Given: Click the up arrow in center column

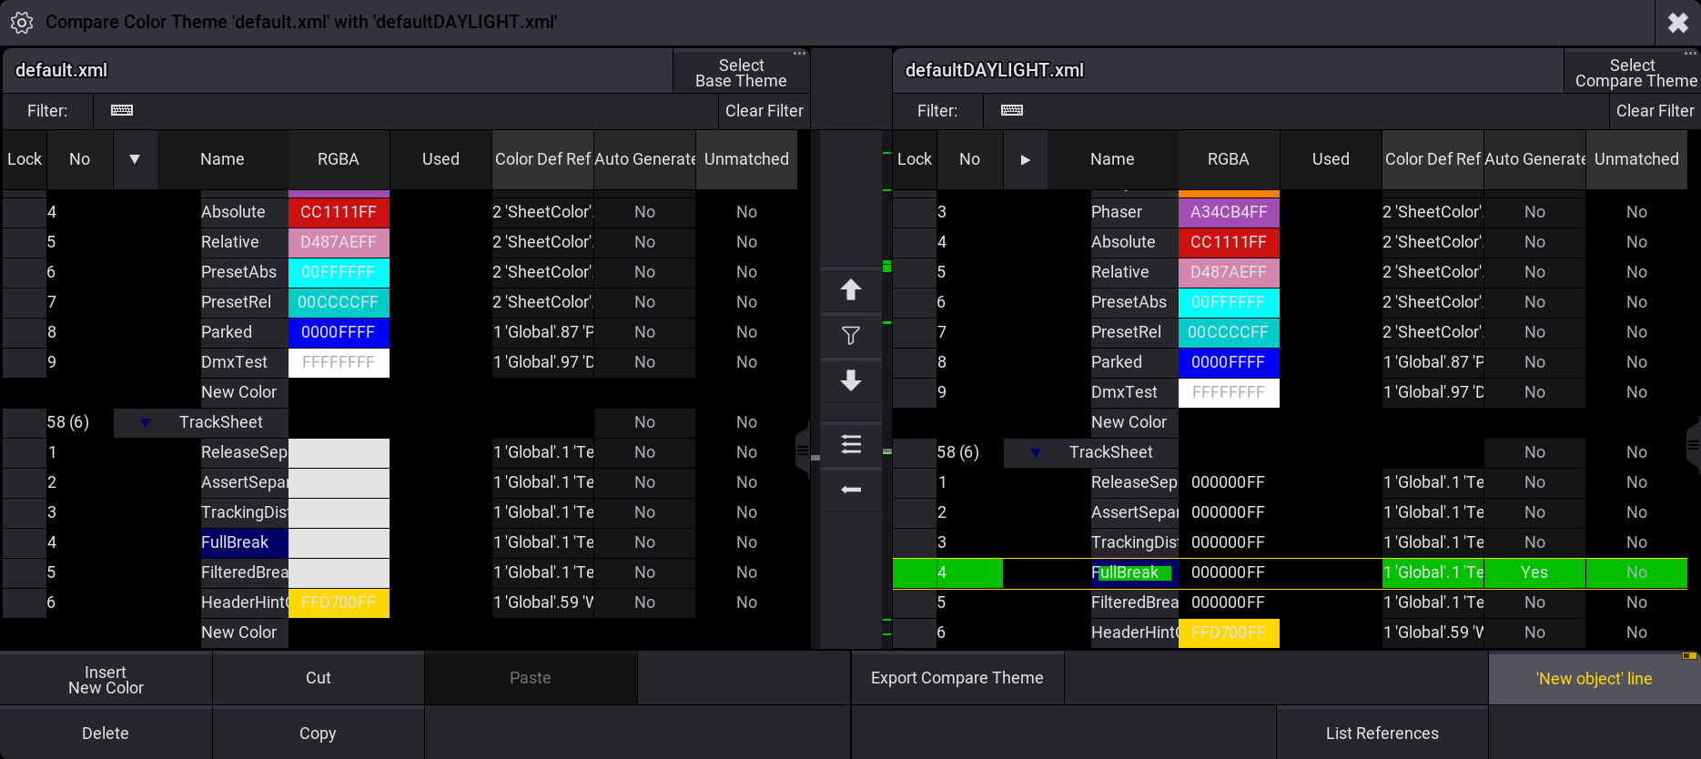Looking at the screenshot, I should click(851, 290).
